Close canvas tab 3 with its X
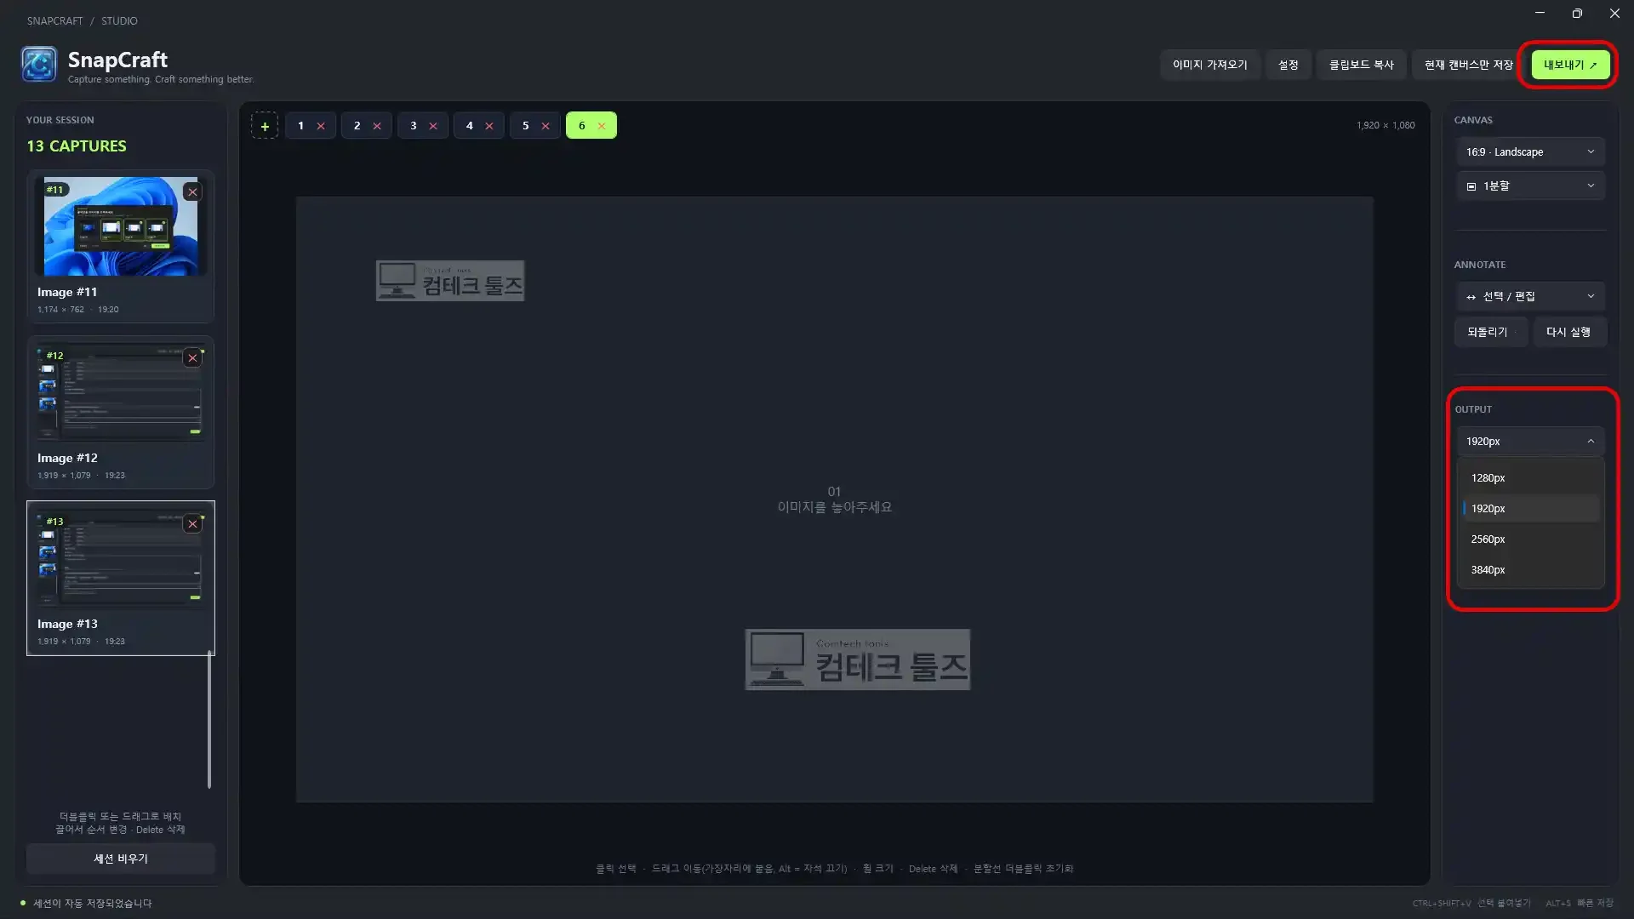 433,126
